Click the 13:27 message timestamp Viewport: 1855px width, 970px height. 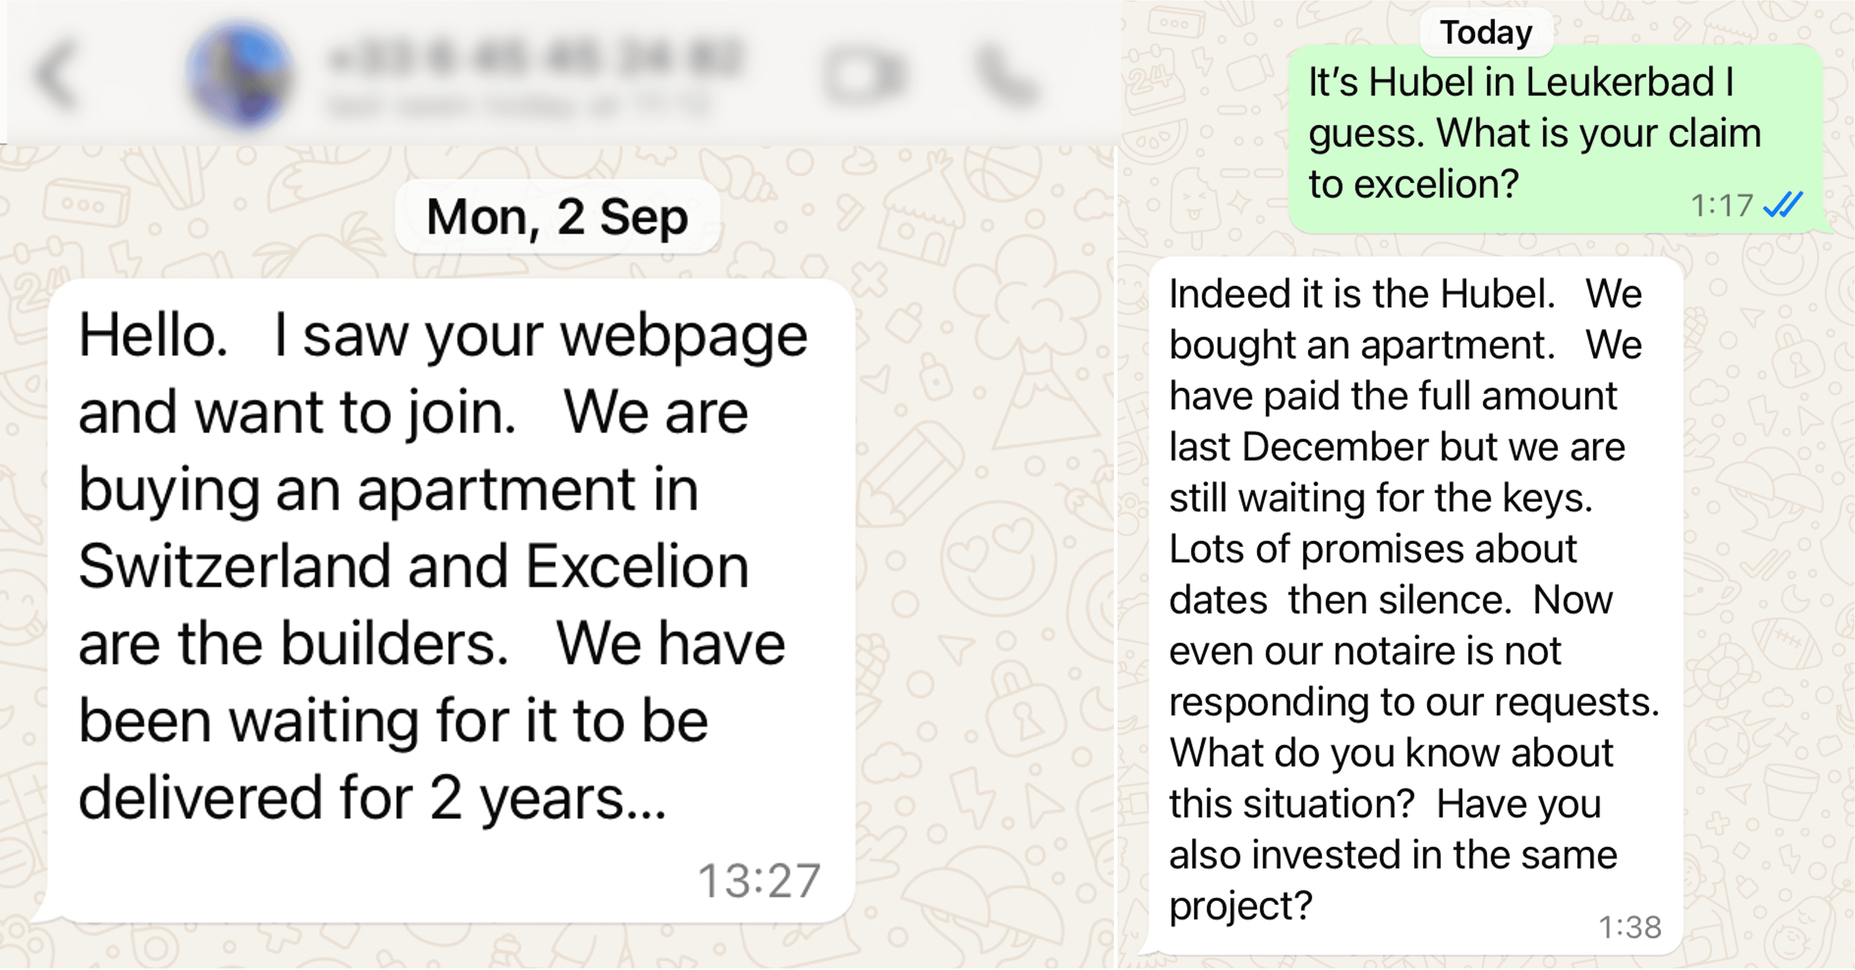[x=759, y=880]
